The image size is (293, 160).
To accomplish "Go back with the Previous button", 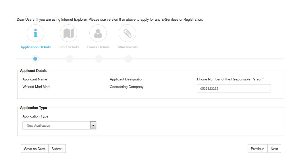I will 257,149.
